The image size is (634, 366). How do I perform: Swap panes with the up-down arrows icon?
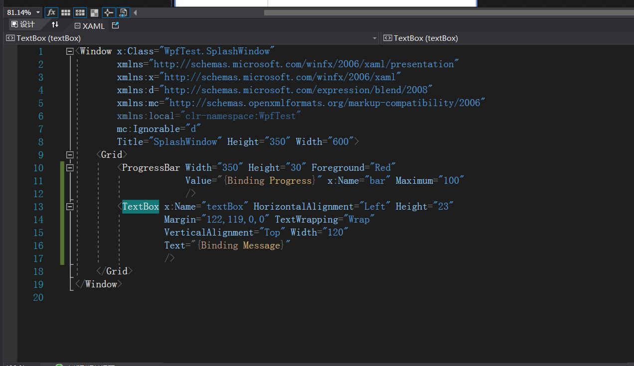(55, 24)
